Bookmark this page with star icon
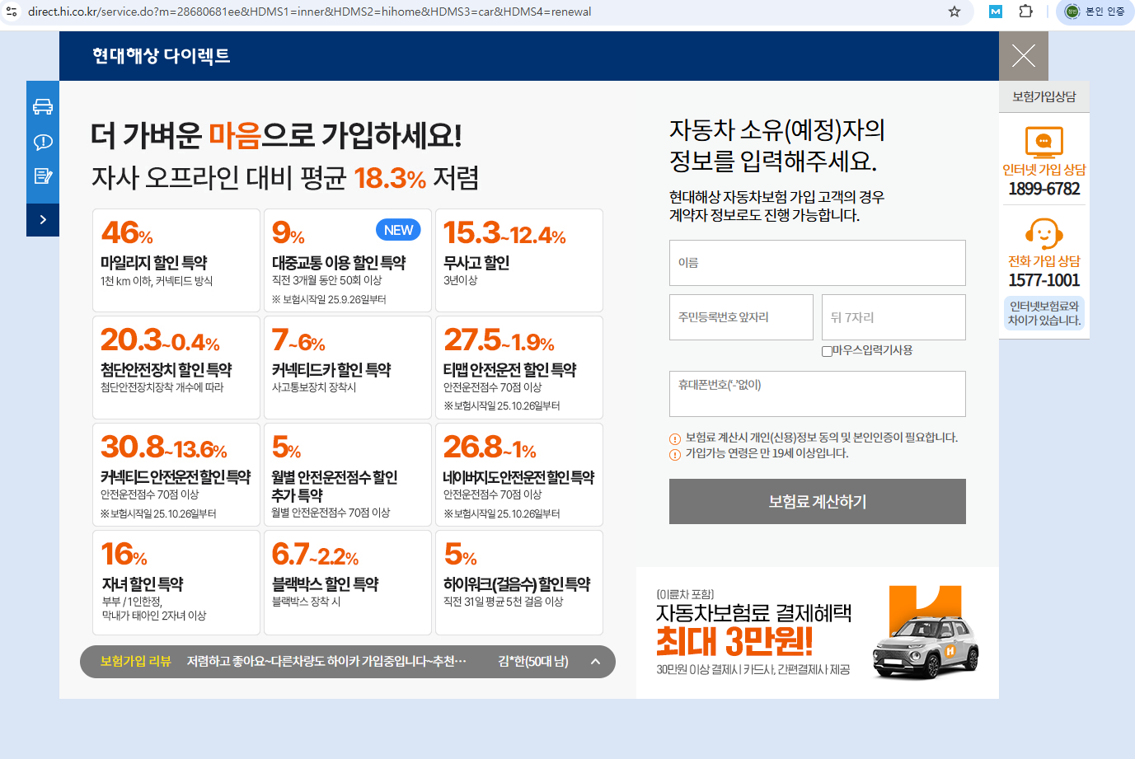The height and width of the screenshot is (759, 1135). [x=954, y=12]
